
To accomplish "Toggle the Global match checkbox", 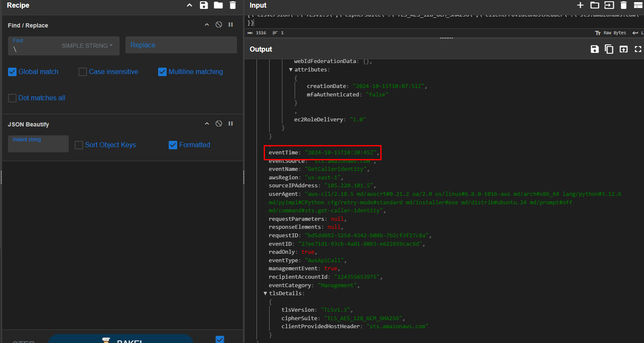I will tap(12, 72).
